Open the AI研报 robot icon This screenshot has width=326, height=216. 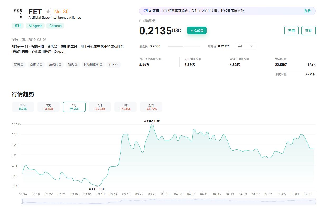pyautogui.click(x=146, y=11)
